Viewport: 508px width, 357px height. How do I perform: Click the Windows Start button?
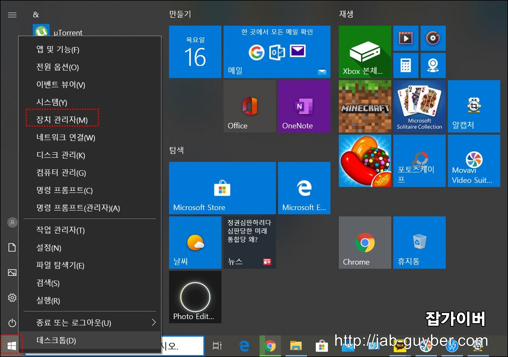pos(12,345)
